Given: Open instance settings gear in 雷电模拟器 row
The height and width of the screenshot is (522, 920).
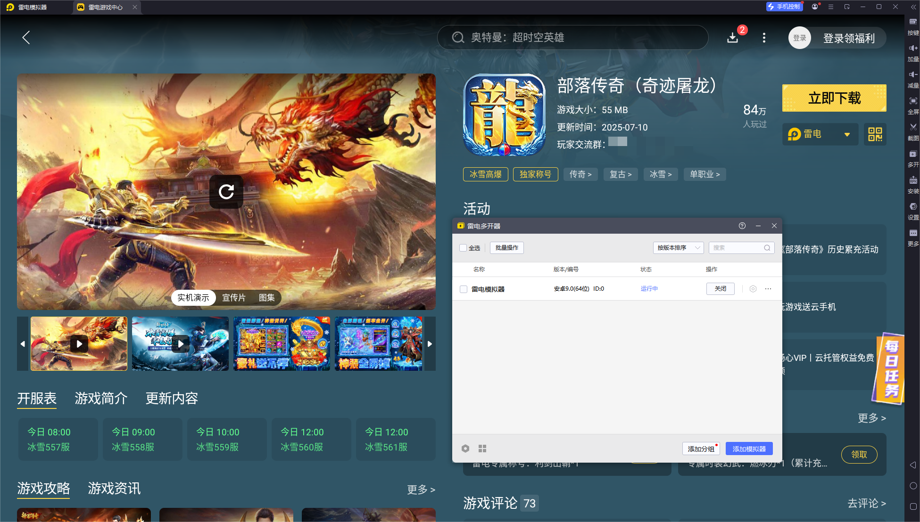Looking at the screenshot, I should tap(753, 289).
